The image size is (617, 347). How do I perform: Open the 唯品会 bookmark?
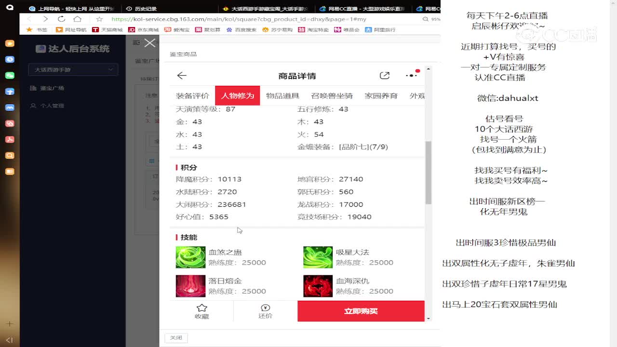click(x=347, y=29)
